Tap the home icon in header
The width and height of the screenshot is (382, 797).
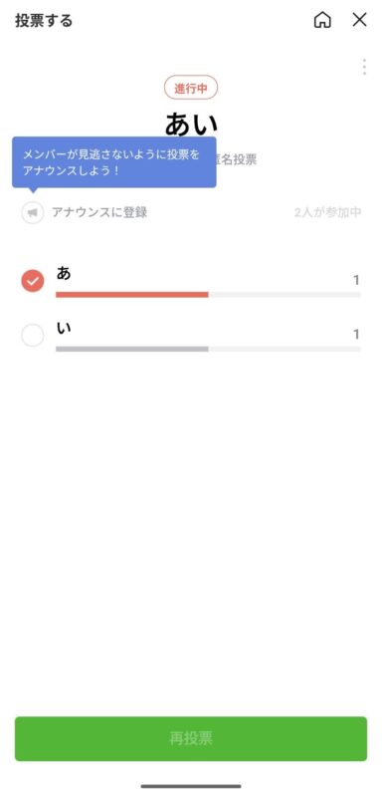tap(322, 20)
